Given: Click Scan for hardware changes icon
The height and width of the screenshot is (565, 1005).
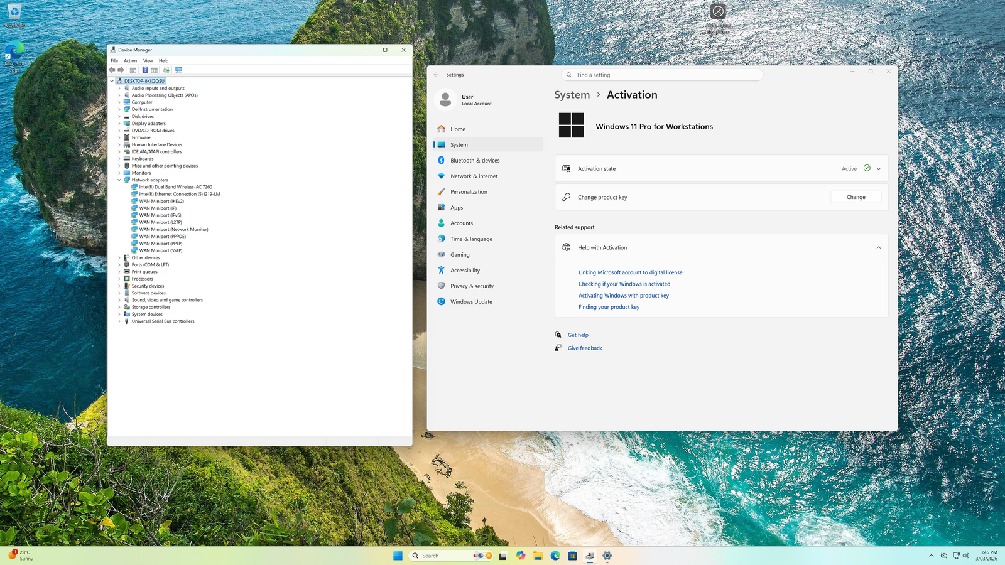Looking at the screenshot, I should point(178,70).
